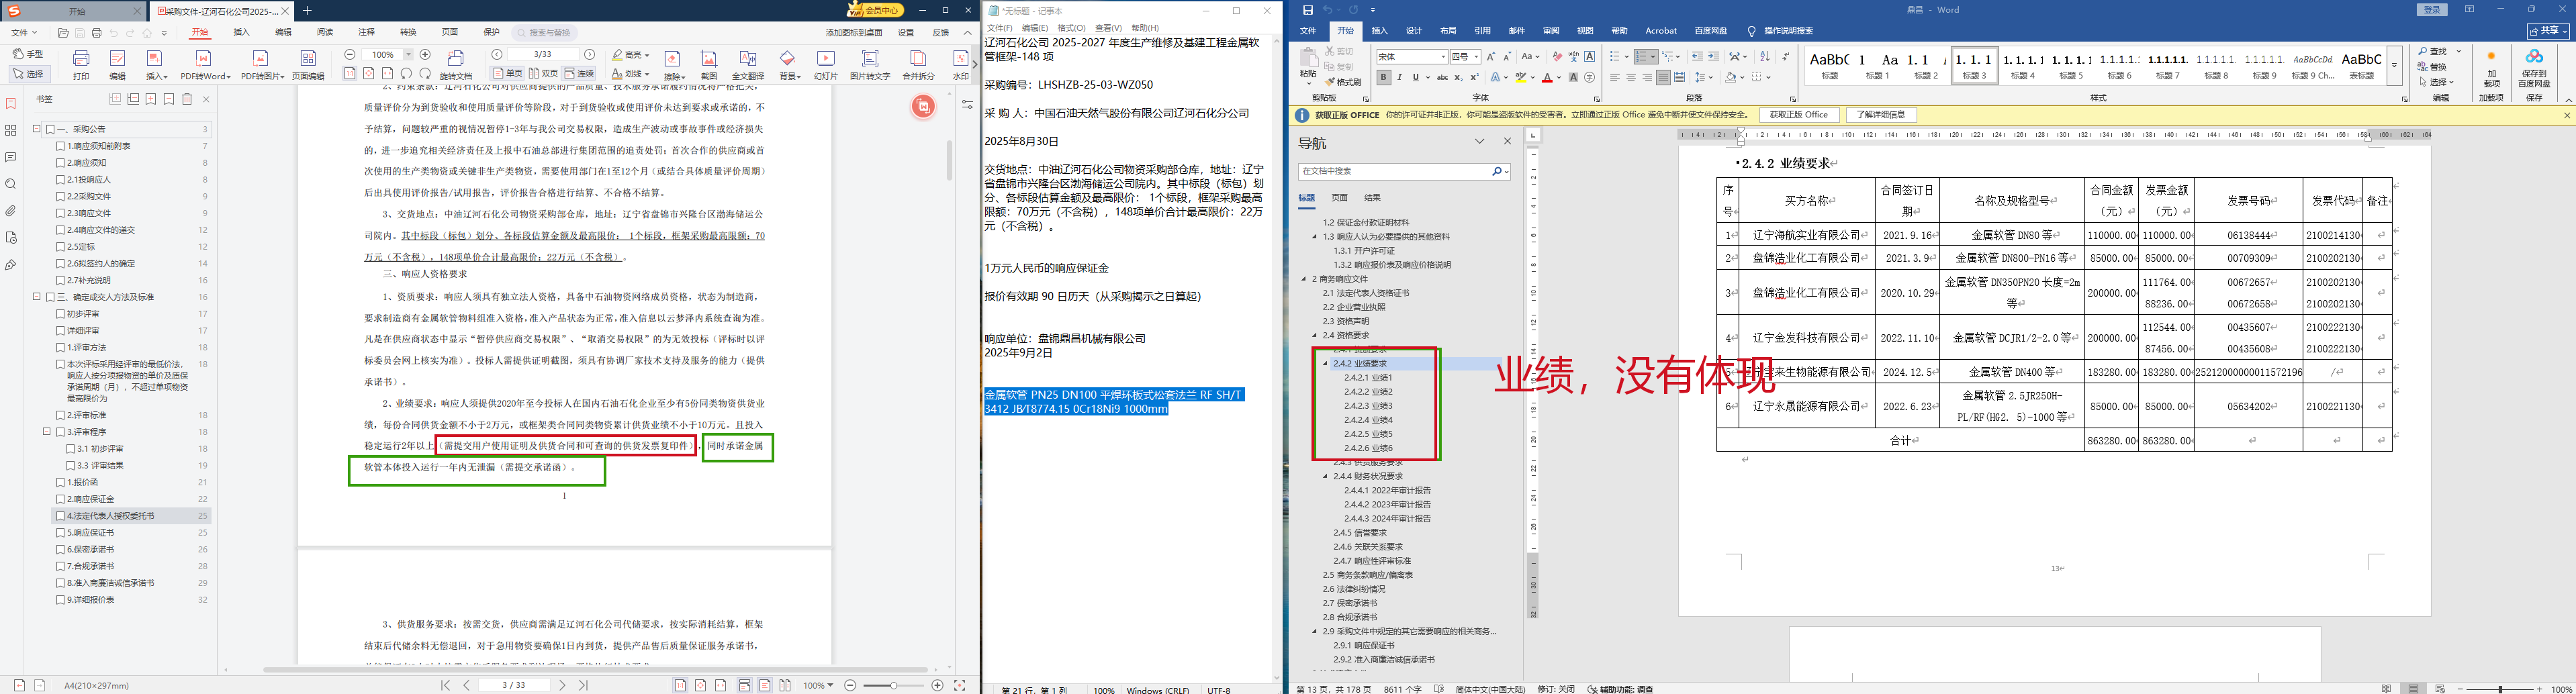Open the 全文翻译 full-text translation tool

pyautogui.click(x=748, y=64)
